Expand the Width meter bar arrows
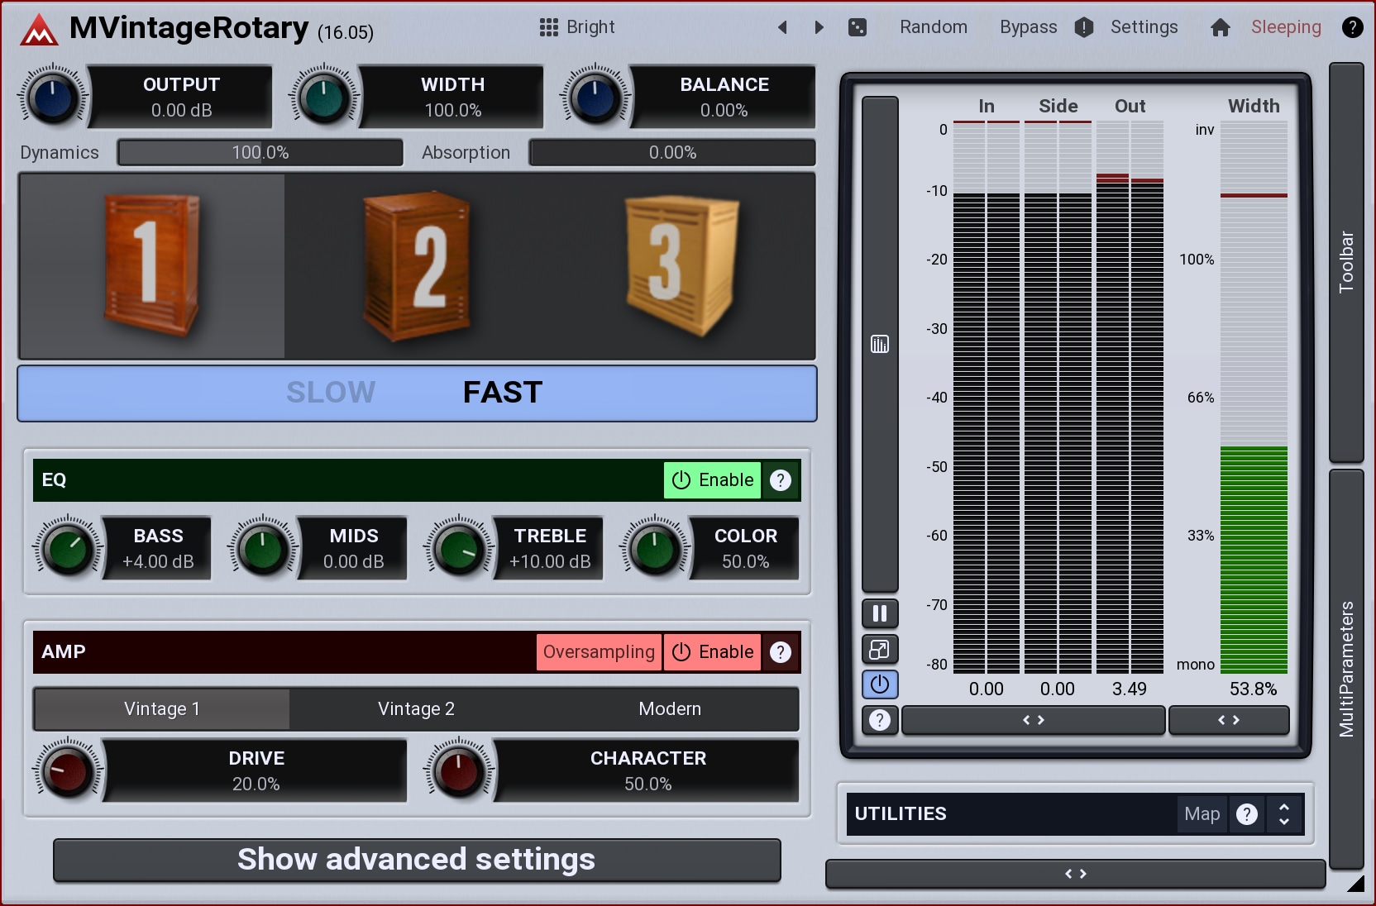Image resolution: width=1376 pixels, height=906 pixels. click(1229, 720)
